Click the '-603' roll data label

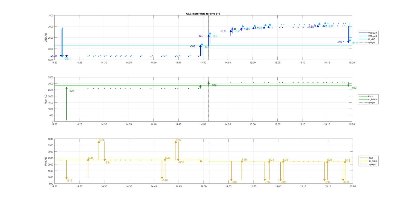click(284, 183)
